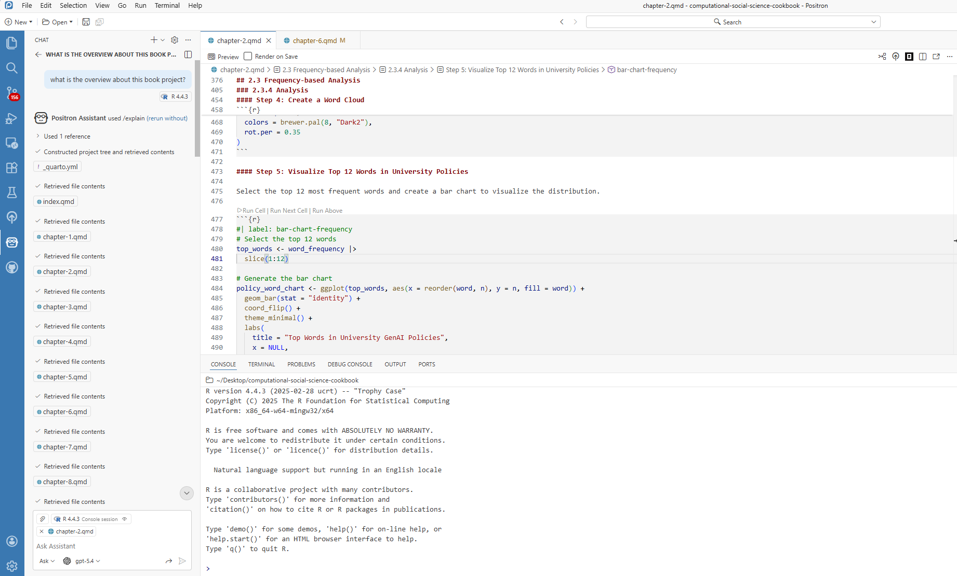The width and height of the screenshot is (957, 576).
Task: Open the Testing flask icon
Action: pyautogui.click(x=11, y=193)
